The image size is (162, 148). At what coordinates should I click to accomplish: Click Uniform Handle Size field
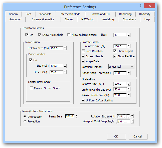tap(120, 89)
